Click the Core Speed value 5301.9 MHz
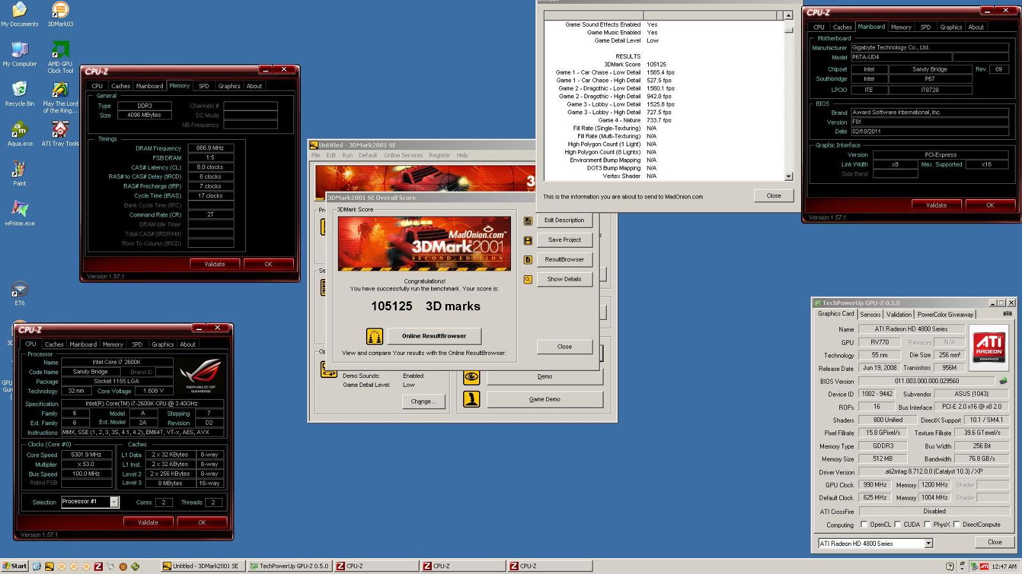The image size is (1022, 574). [86, 455]
